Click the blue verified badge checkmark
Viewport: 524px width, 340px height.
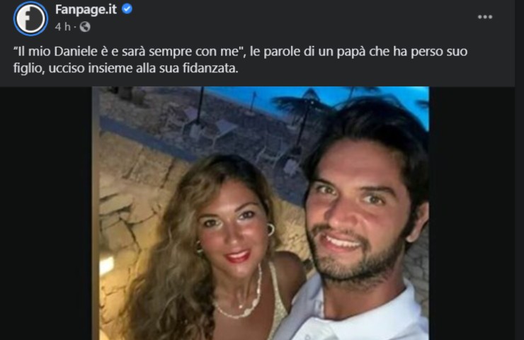[x=127, y=8]
